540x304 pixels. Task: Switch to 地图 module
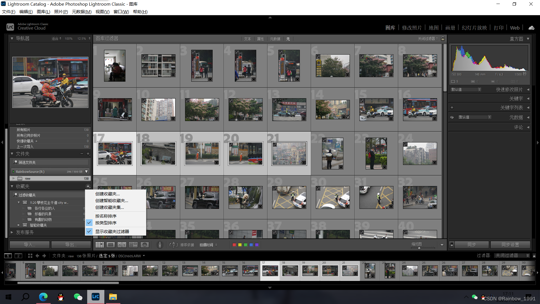click(433, 28)
